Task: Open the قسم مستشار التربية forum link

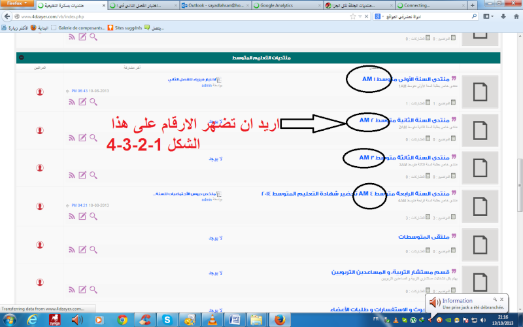Action: point(390,272)
